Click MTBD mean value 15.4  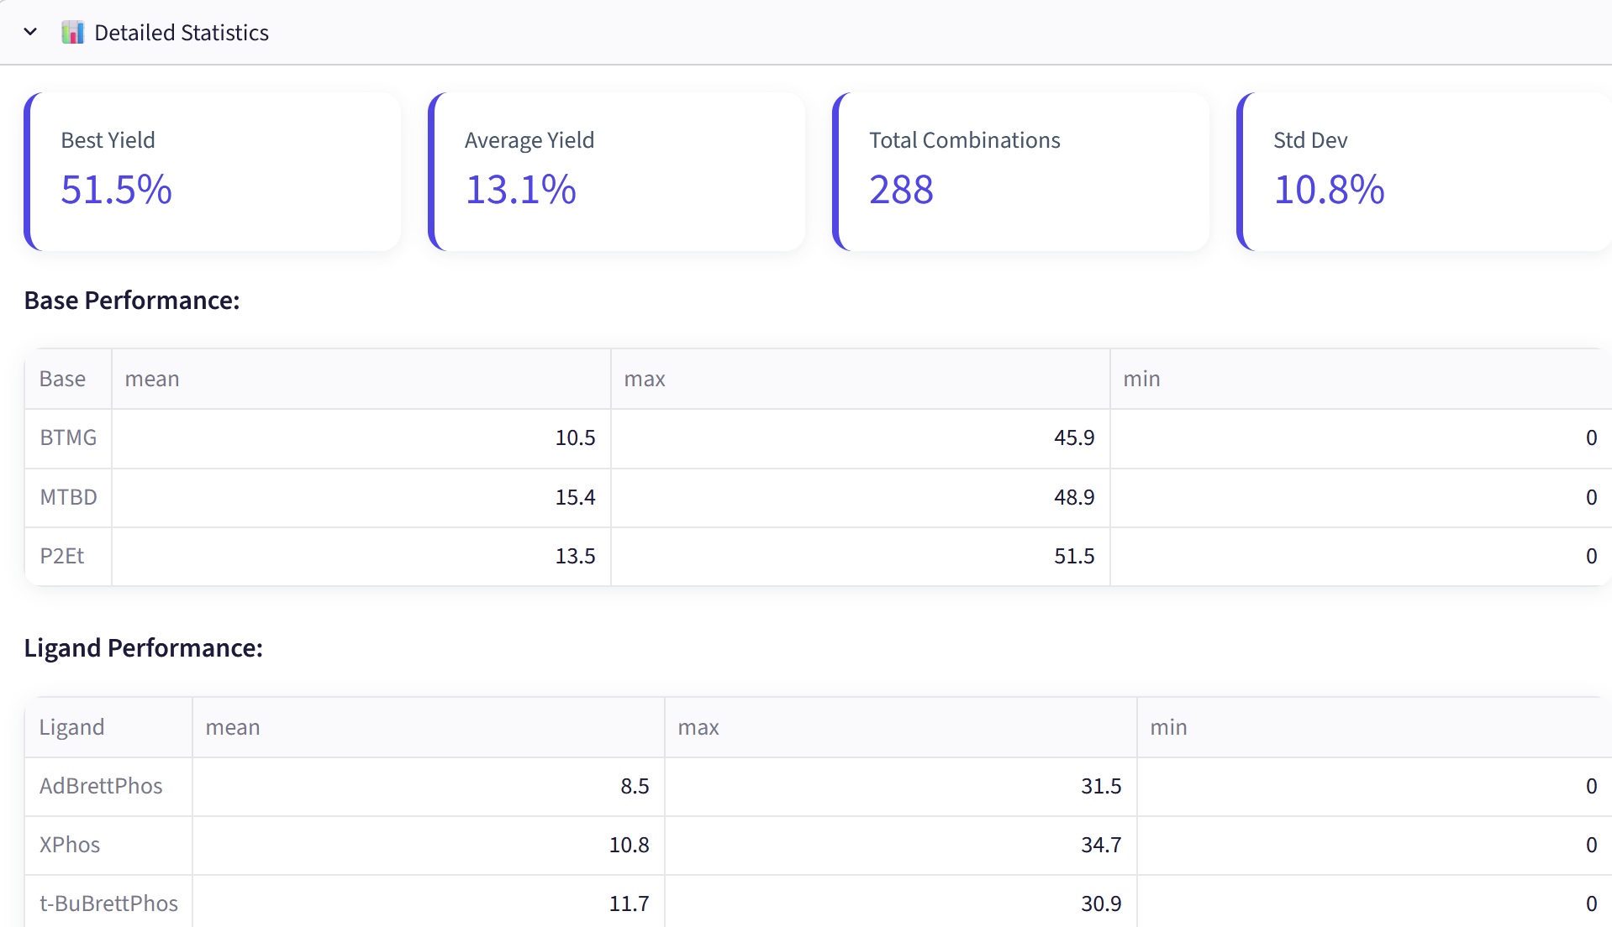[x=575, y=497]
